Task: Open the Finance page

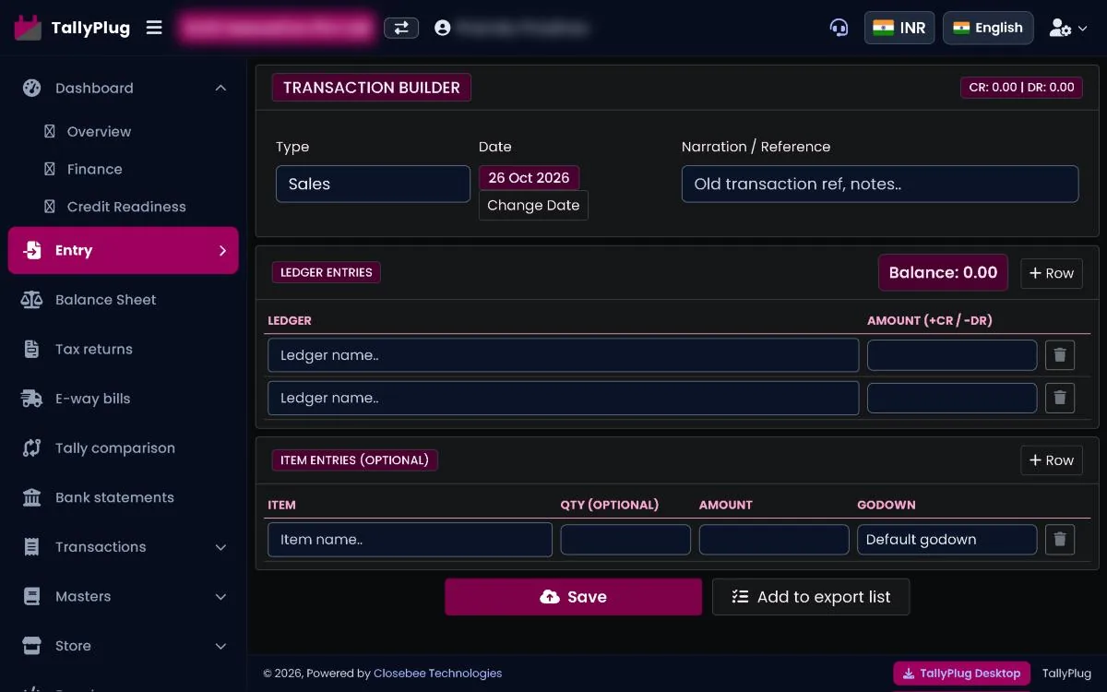Action: [95, 169]
